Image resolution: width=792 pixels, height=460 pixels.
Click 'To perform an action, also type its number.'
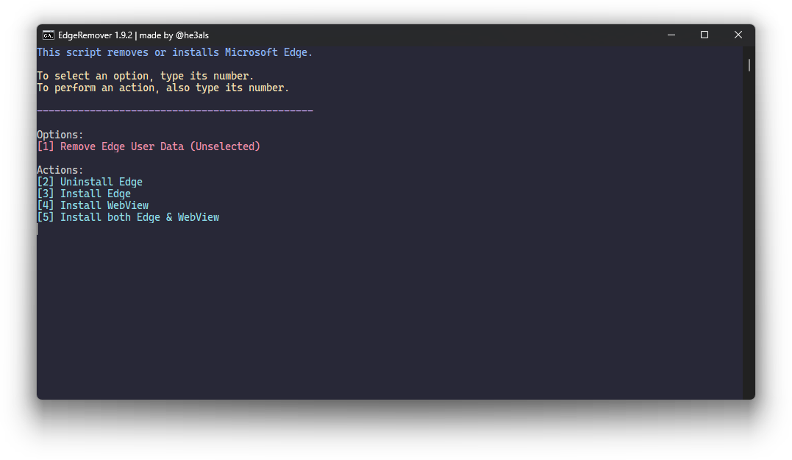(x=163, y=88)
